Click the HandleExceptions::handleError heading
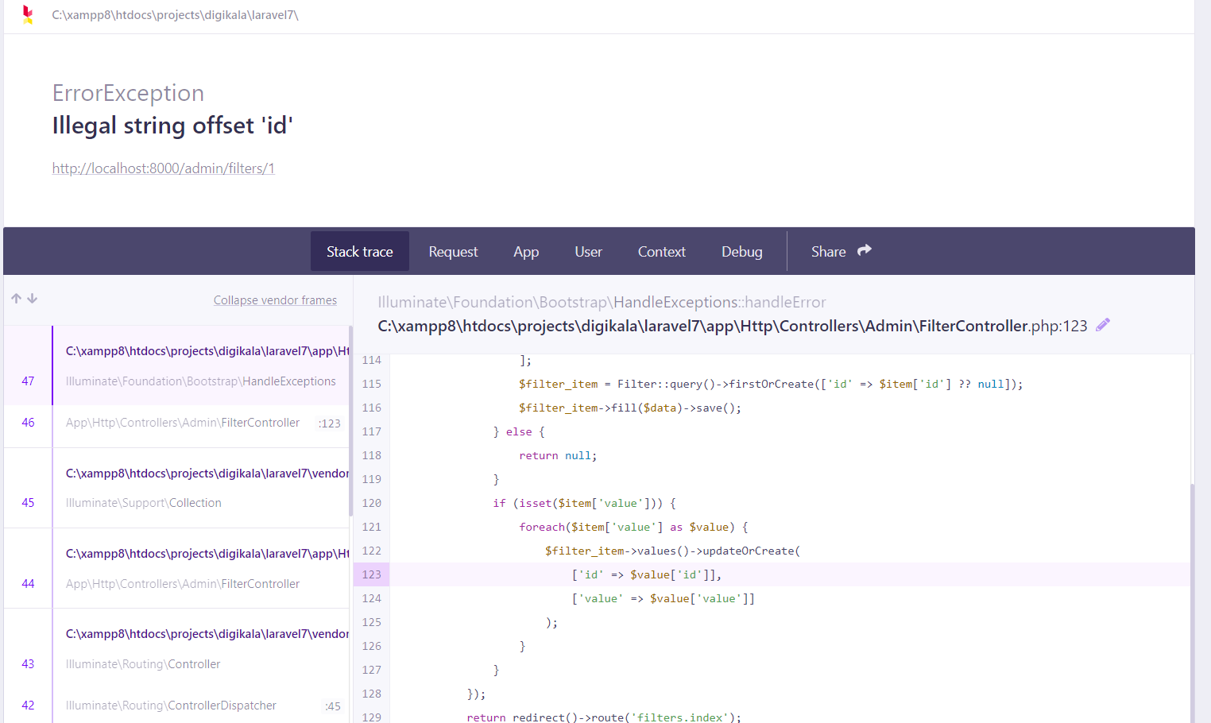Screen dimensions: 1211x723 (x=602, y=302)
